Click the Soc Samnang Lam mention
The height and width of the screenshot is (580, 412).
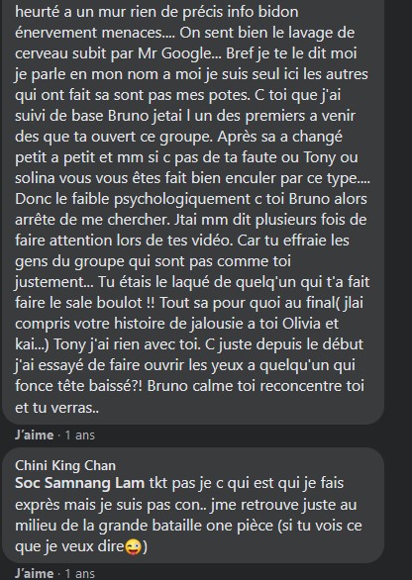pos(79,483)
